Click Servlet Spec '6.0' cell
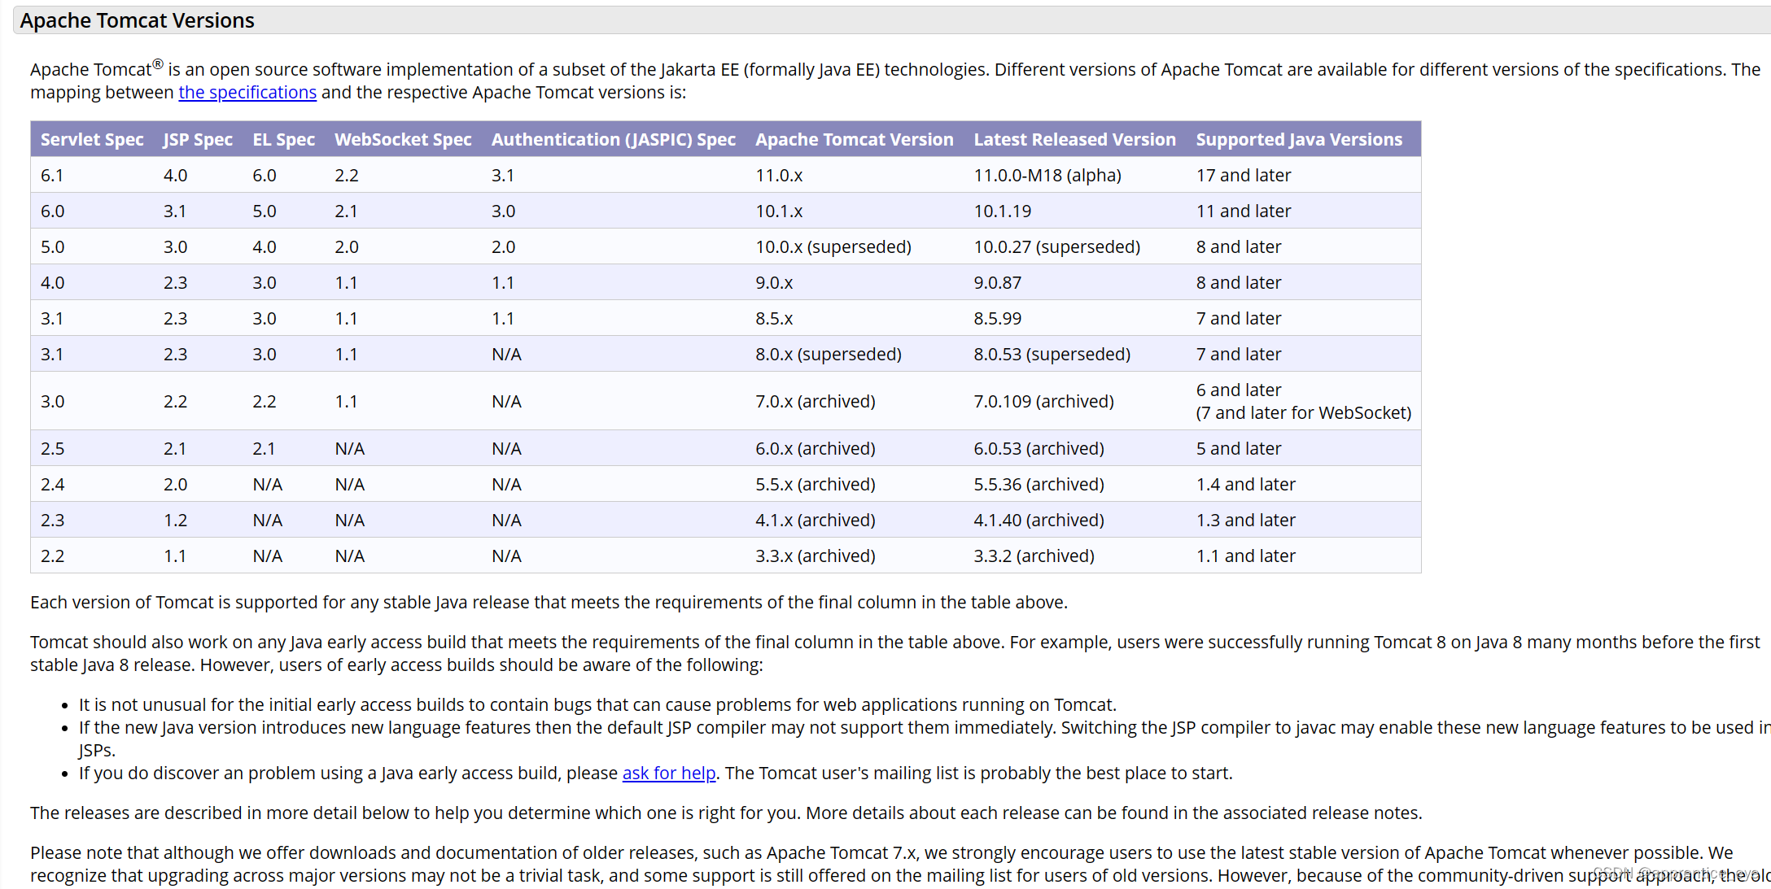The width and height of the screenshot is (1771, 889). pyautogui.click(x=52, y=211)
